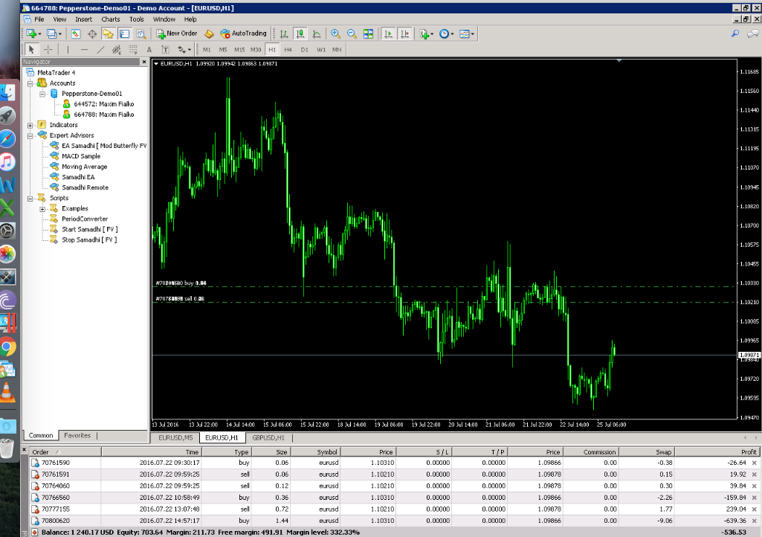Select the Fibonacci retracement tool
Screen dimensions: 762x537
[133, 49]
